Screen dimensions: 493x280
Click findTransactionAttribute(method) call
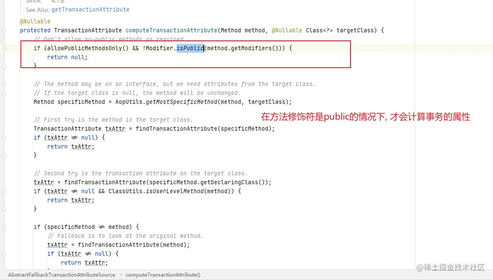[132, 245]
